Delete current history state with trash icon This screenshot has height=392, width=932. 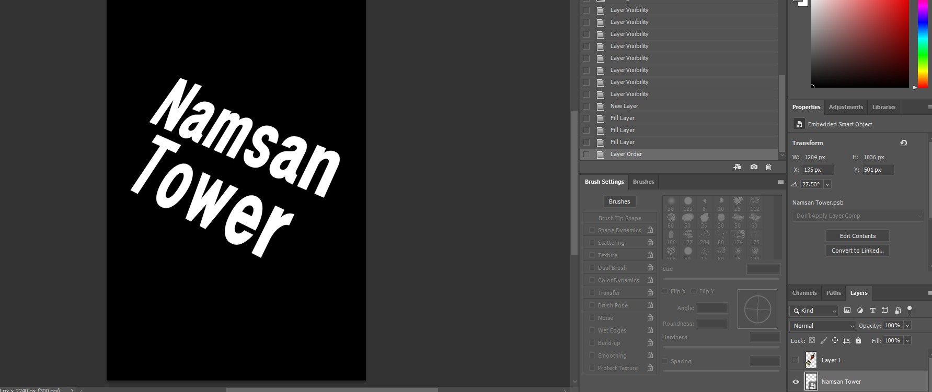pos(768,167)
